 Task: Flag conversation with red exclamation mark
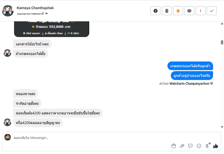tap(201, 11)
